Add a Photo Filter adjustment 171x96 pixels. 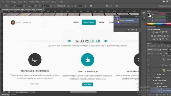[x=161, y=36]
